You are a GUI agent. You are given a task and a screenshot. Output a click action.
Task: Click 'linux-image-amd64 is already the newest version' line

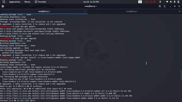[x=34, y=67]
